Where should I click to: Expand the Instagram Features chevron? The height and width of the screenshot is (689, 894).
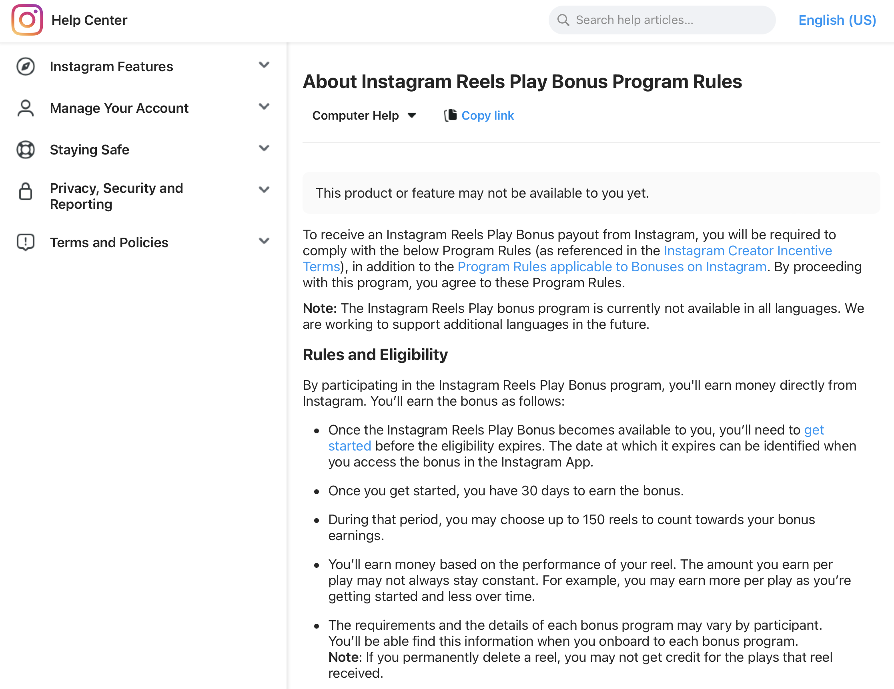(x=264, y=65)
